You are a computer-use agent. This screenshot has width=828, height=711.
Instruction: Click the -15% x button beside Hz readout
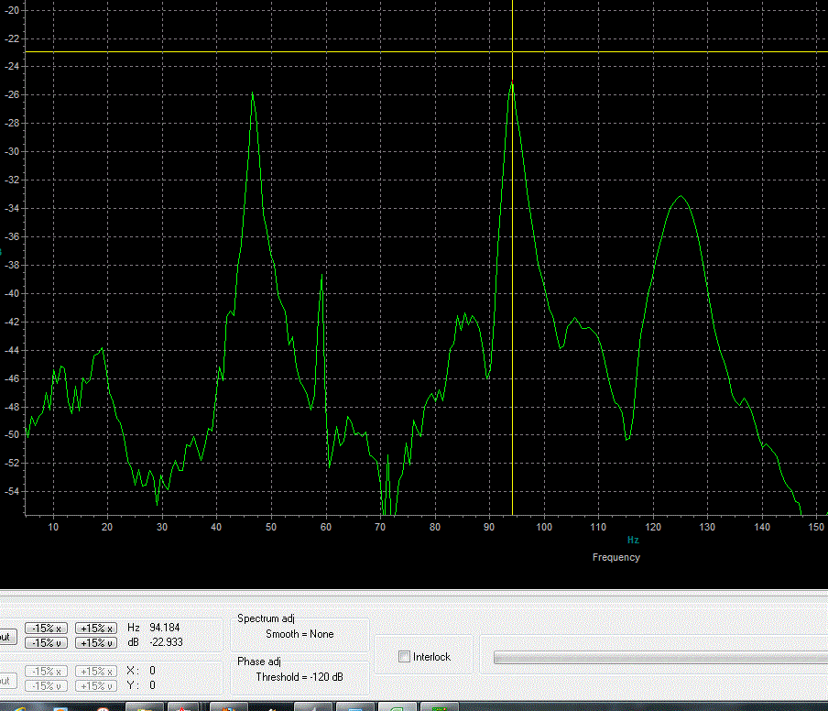(x=47, y=628)
